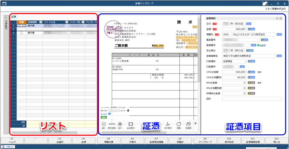Click the green check icon beside 登録済
Image resolution: width=289 pixels, height=149 pixels.
tap(258, 45)
